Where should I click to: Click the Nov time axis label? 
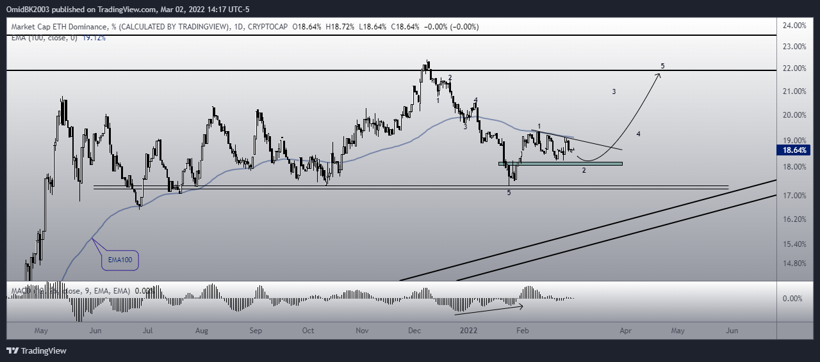click(362, 331)
